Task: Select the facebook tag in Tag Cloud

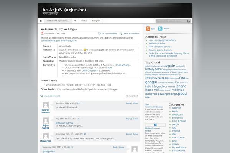Action: pyautogui.click(x=163, y=78)
